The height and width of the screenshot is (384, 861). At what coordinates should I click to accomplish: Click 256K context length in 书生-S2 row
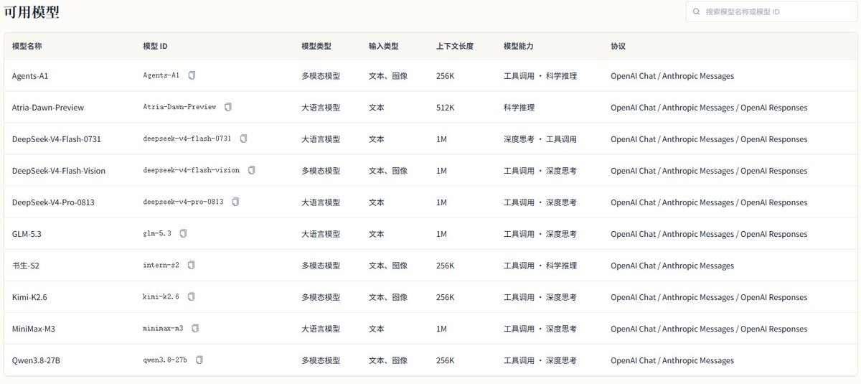pos(446,265)
